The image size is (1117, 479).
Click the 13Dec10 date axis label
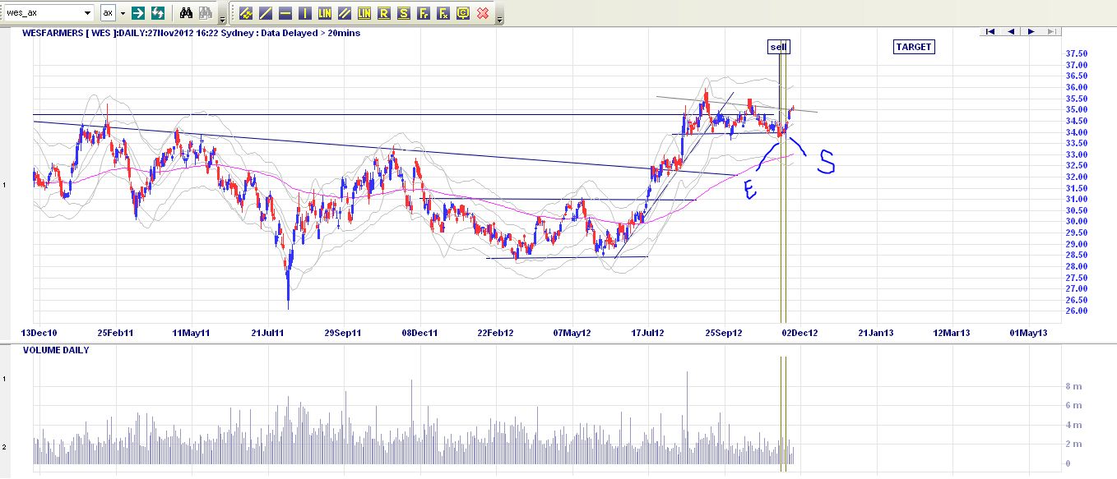coord(38,333)
